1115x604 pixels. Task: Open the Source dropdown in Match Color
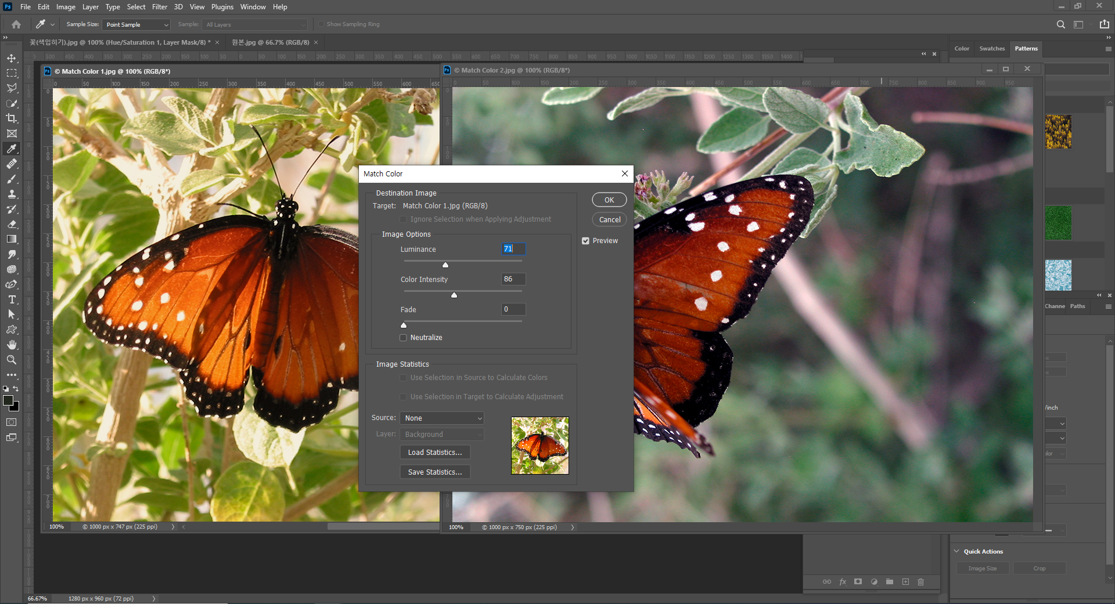[x=442, y=418]
